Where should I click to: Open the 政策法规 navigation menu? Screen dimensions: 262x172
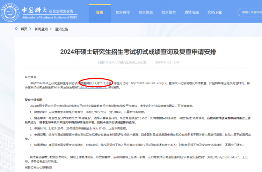tap(191, 13)
